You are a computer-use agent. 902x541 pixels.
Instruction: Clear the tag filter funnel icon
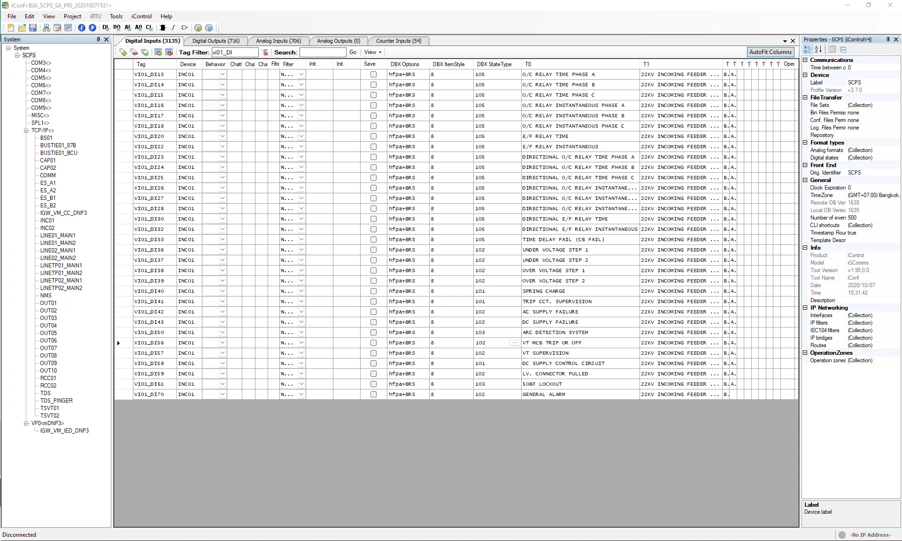(265, 52)
